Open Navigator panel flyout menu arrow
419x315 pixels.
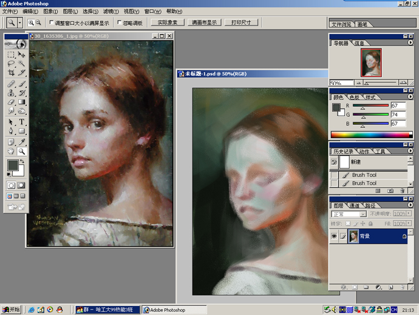point(410,43)
